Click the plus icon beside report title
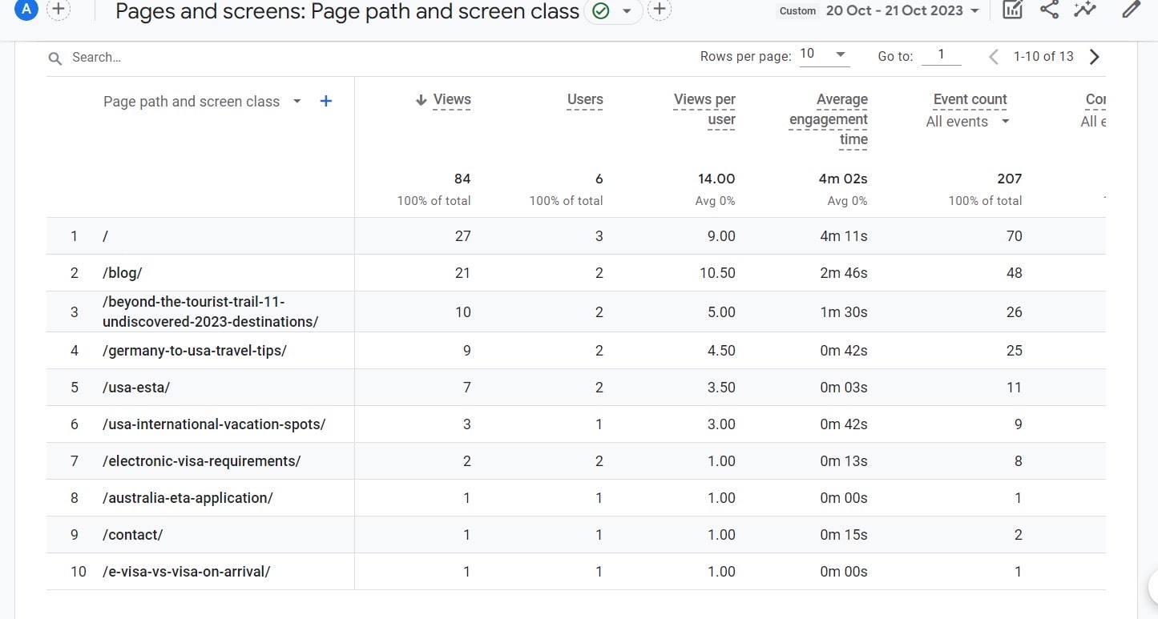Image resolution: width=1158 pixels, height=619 pixels. click(659, 10)
